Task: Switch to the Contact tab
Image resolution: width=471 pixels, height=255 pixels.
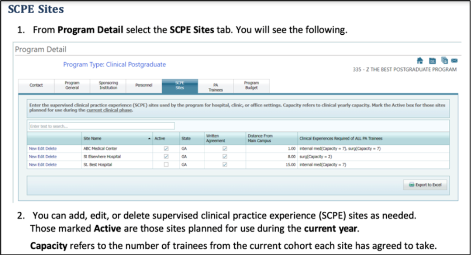Action: click(36, 85)
